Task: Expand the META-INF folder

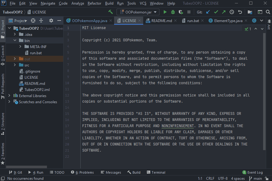Action: point(20,47)
